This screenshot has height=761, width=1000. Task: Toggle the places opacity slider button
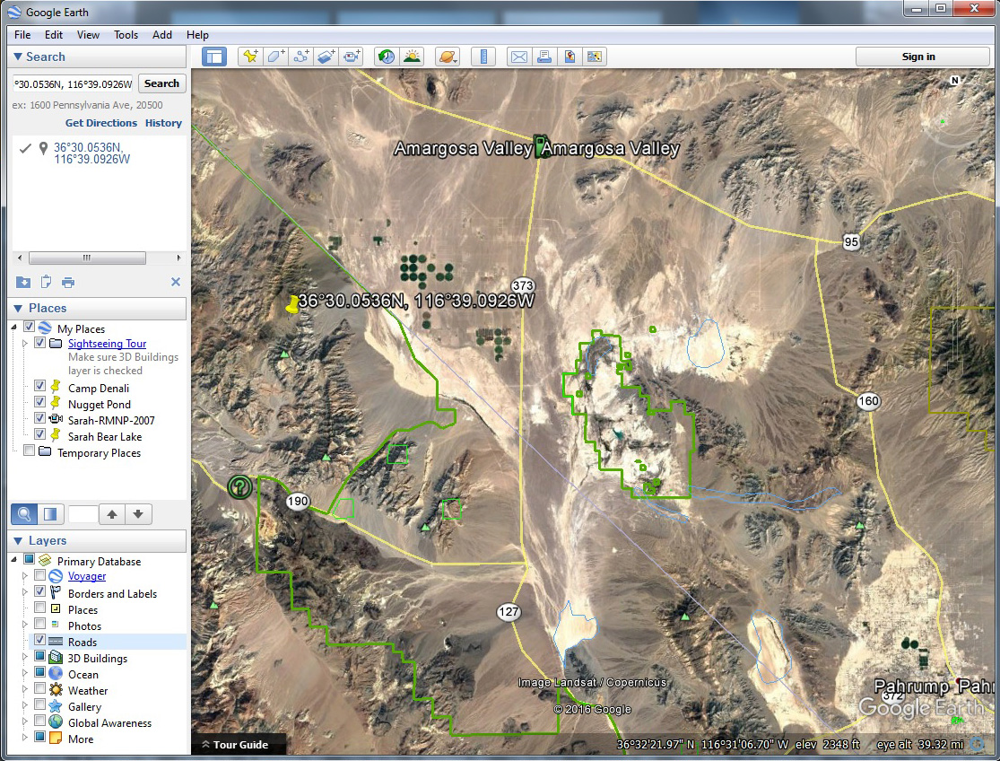pyautogui.click(x=49, y=514)
